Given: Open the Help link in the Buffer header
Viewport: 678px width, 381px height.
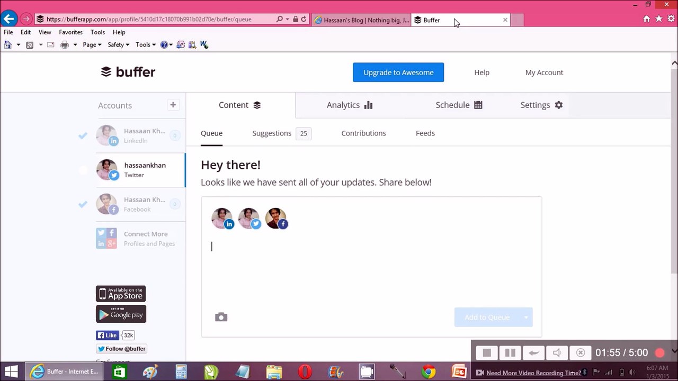Looking at the screenshot, I should [481, 72].
